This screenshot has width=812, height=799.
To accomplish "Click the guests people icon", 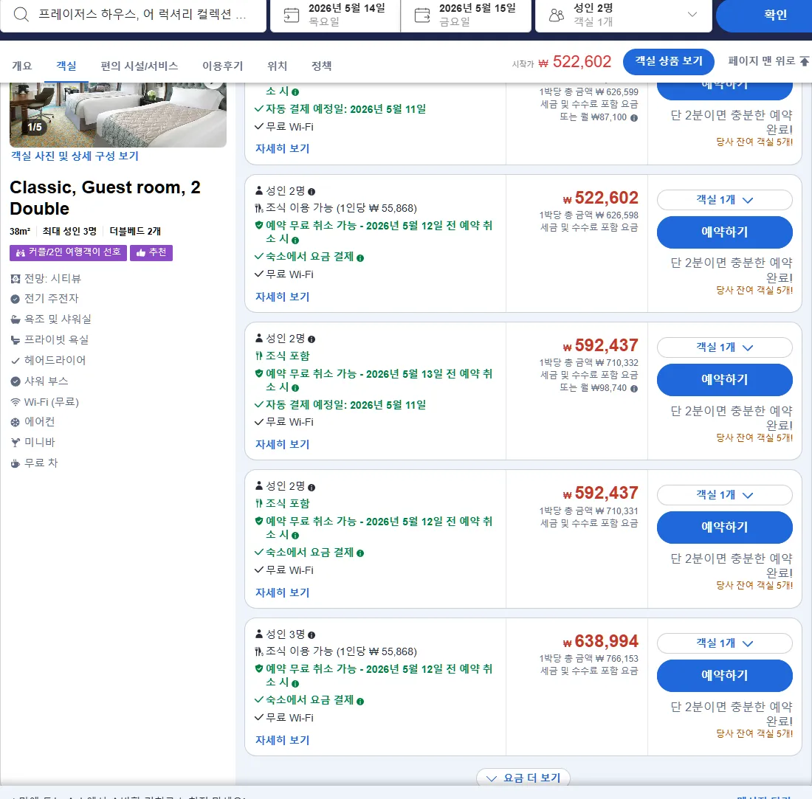I will point(556,15).
